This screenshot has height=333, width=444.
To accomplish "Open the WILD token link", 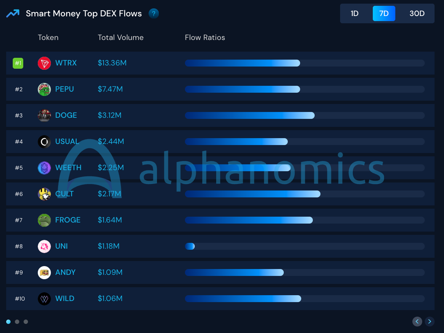I will pyautogui.click(x=65, y=298).
